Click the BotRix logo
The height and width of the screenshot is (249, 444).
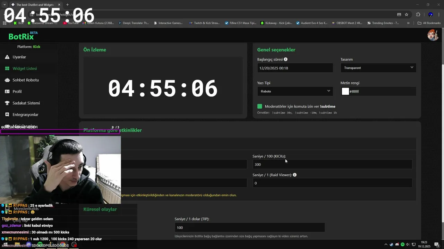tap(21, 36)
